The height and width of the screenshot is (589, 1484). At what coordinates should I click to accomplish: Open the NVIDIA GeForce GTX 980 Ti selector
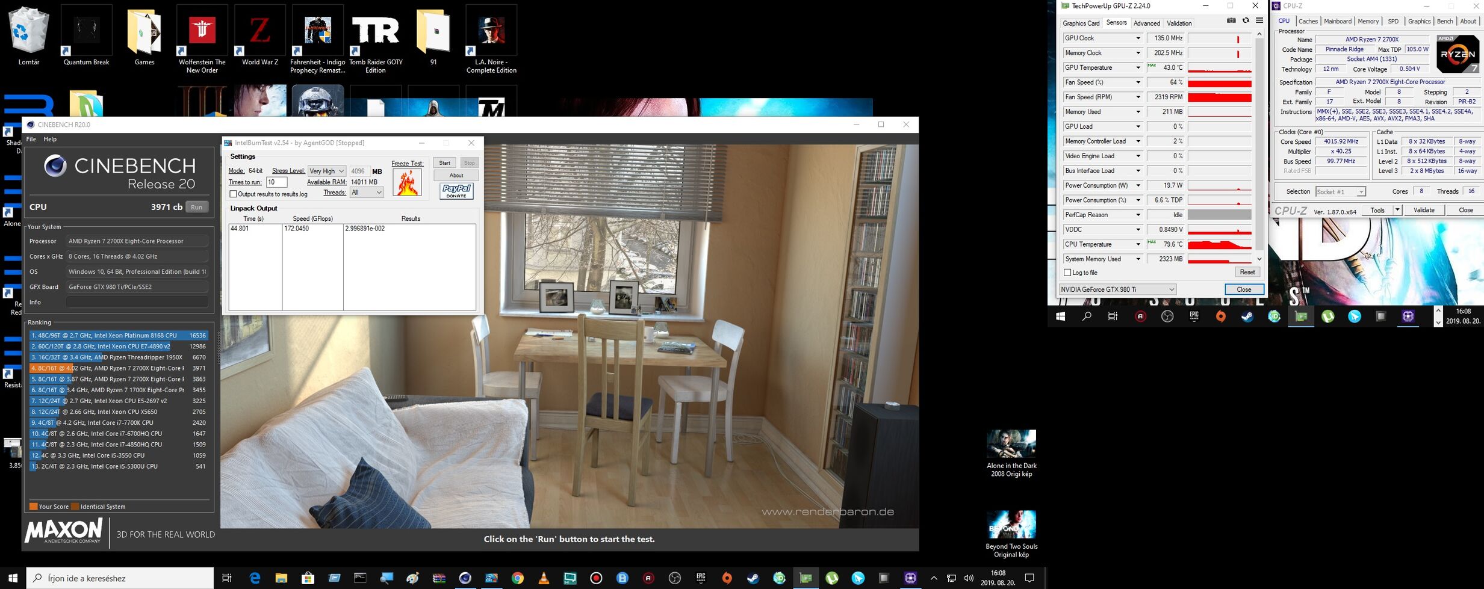1117,289
